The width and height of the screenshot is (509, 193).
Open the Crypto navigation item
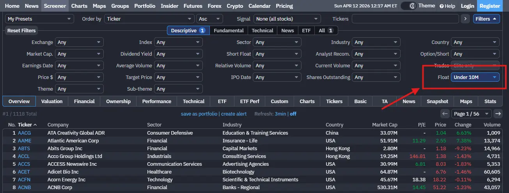point(234,6)
